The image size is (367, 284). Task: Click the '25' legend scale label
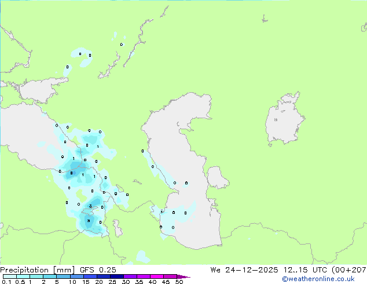coord(112,282)
